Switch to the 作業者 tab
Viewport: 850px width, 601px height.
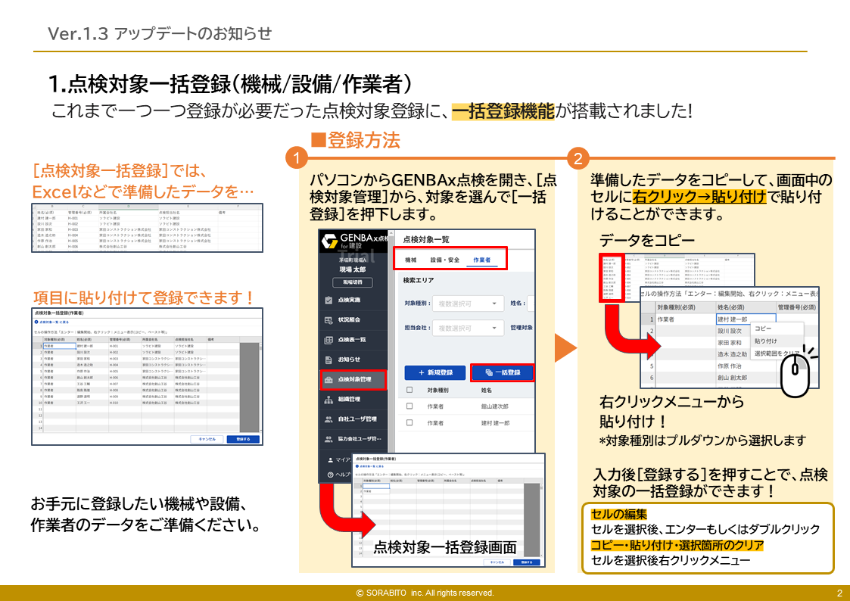pos(481,260)
